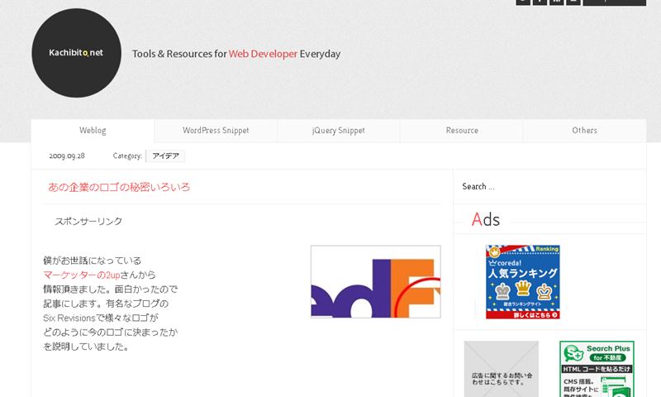Viewport: 661px width, 397px height.
Task: Focus the Search input field
Action: point(549,187)
